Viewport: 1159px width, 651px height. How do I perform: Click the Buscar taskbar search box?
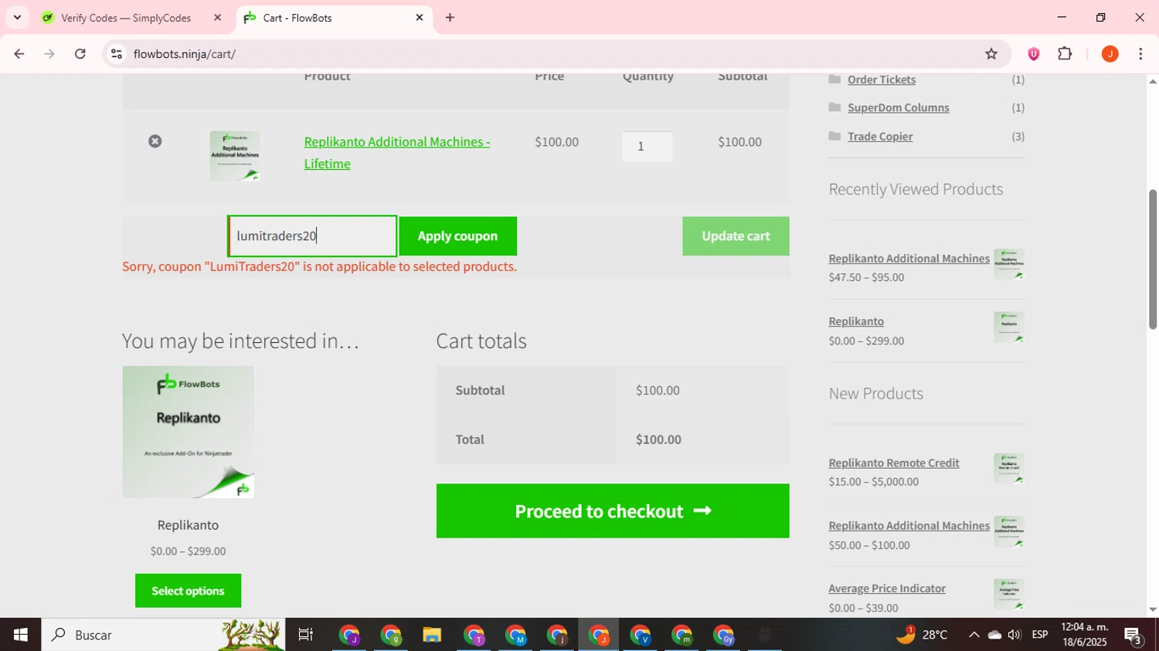(163, 635)
